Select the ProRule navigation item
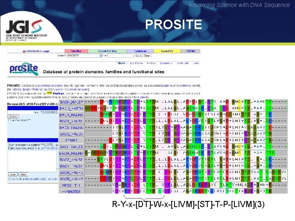Viewport: 295px width, 221px height. 151,63
